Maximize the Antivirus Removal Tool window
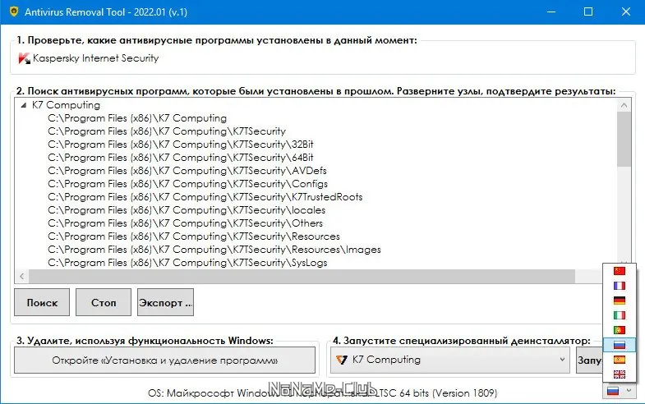The width and height of the screenshot is (645, 404). pyautogui.click(x=588, y=12)
